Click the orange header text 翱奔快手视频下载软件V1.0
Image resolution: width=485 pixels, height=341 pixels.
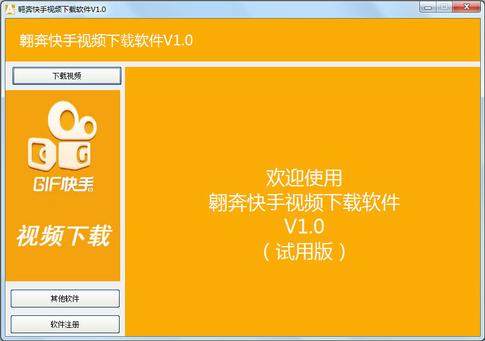(106, 41)
